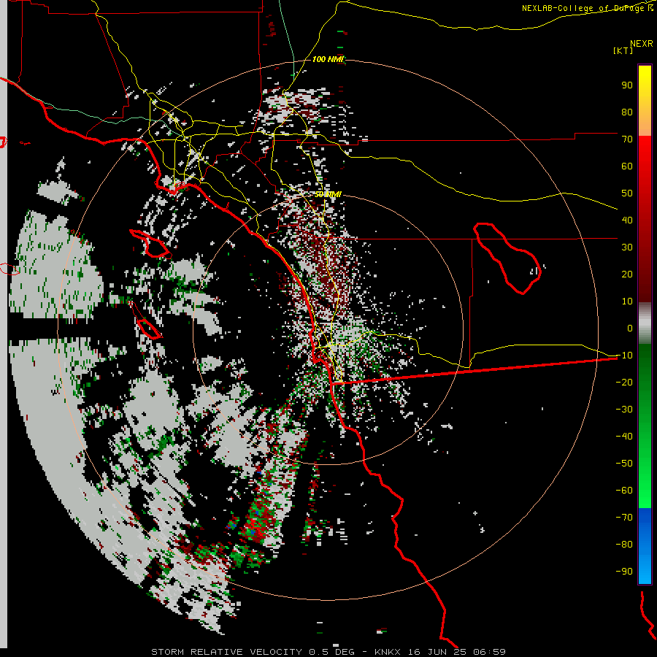The image size is (657, 657).
Task: Select the positive 60 scale value
Action: pos(627,166)
